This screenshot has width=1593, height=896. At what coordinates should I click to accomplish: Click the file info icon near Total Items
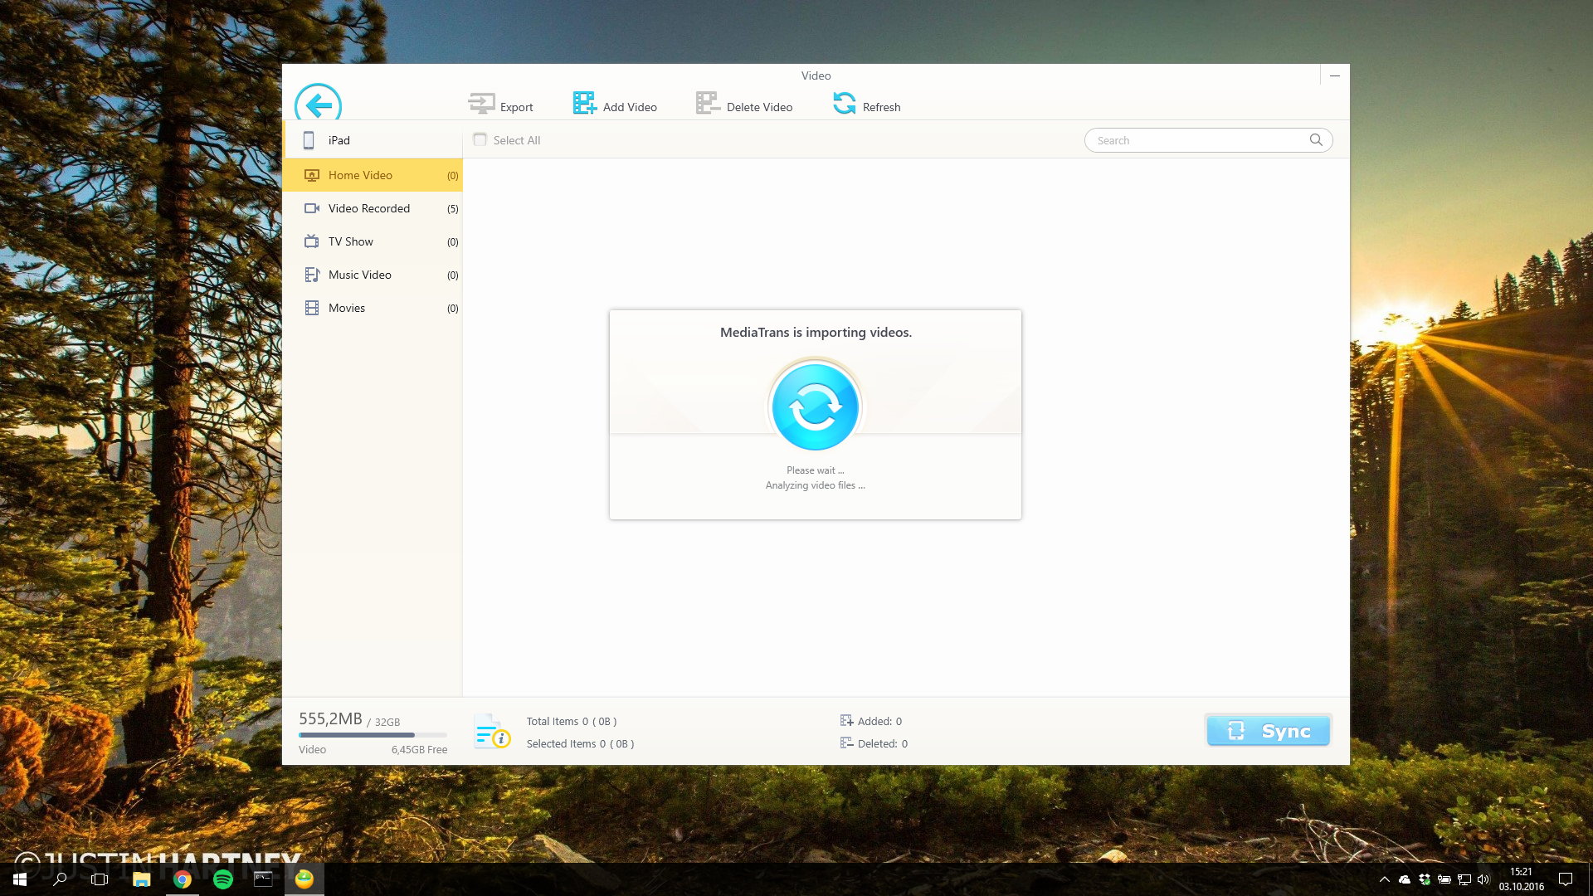click(x=491, y=732)
